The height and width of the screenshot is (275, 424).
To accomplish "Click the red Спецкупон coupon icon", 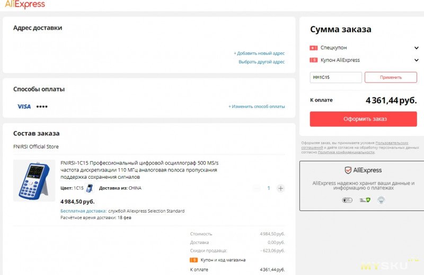I will [313, 48].
